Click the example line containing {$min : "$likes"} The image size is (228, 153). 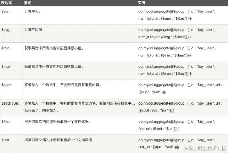coord(164,55)
